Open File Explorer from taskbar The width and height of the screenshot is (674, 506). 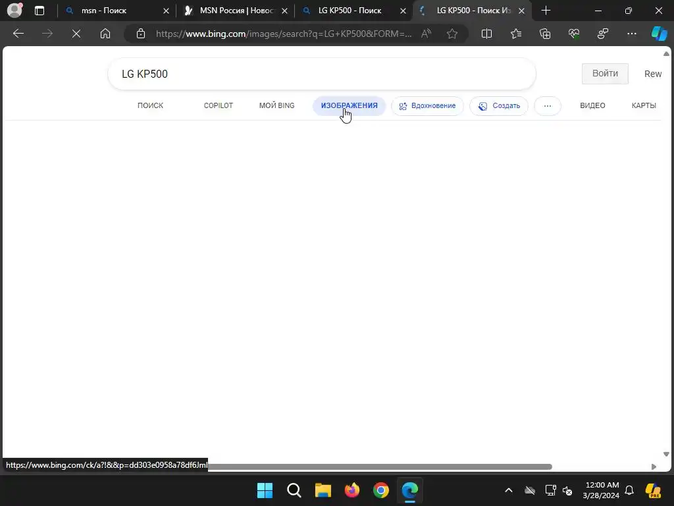tap(323, 490)
